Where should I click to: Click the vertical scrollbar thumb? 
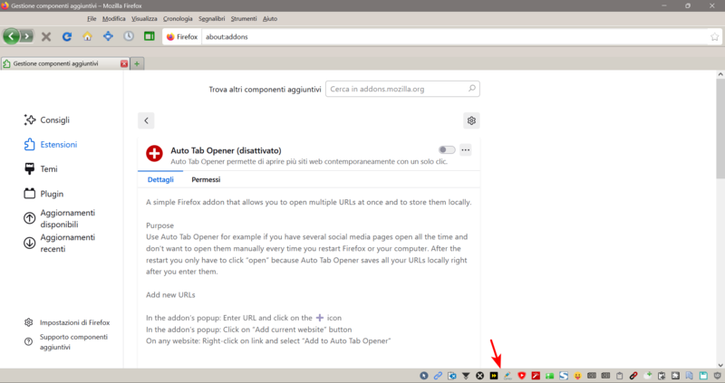tap(720, 129)
